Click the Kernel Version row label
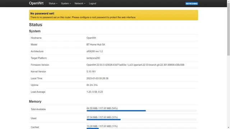Screen dimensions: 230x129 (38, 72)
